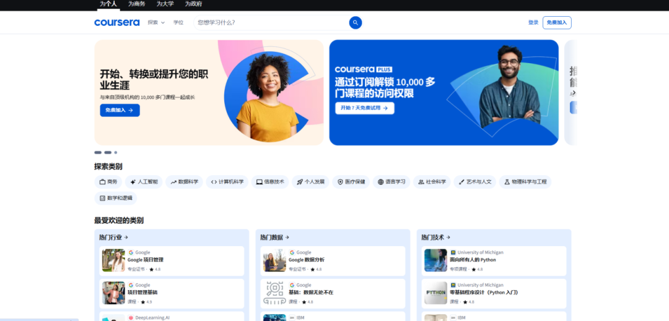Select the first carousel indicator dot

point(98,152)
